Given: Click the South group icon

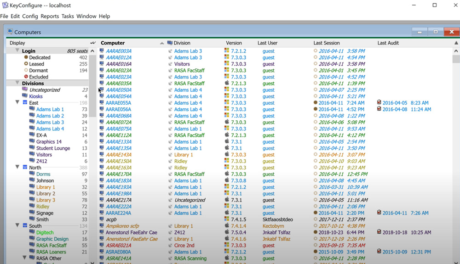Looking at the screenshot, I should pyautogui.click(x=25, y=225).
